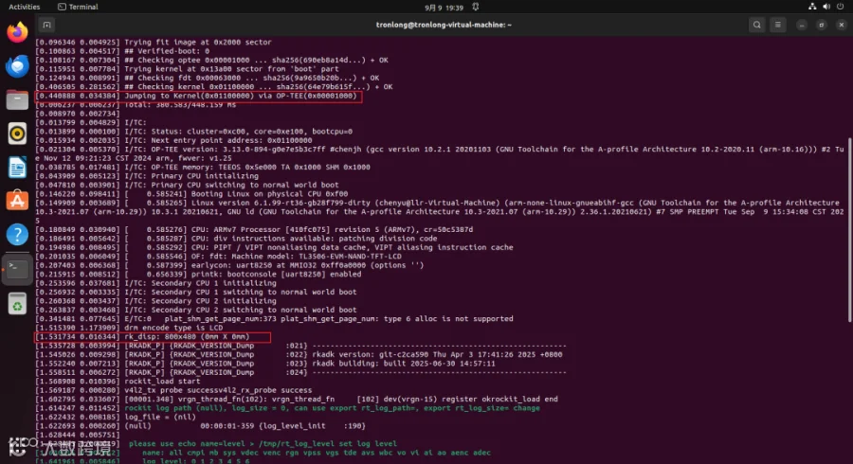The height and width of the screenshot is (464, 853).
Task: Open Ubuntu Software store icon
Action: tap(17, 201)
